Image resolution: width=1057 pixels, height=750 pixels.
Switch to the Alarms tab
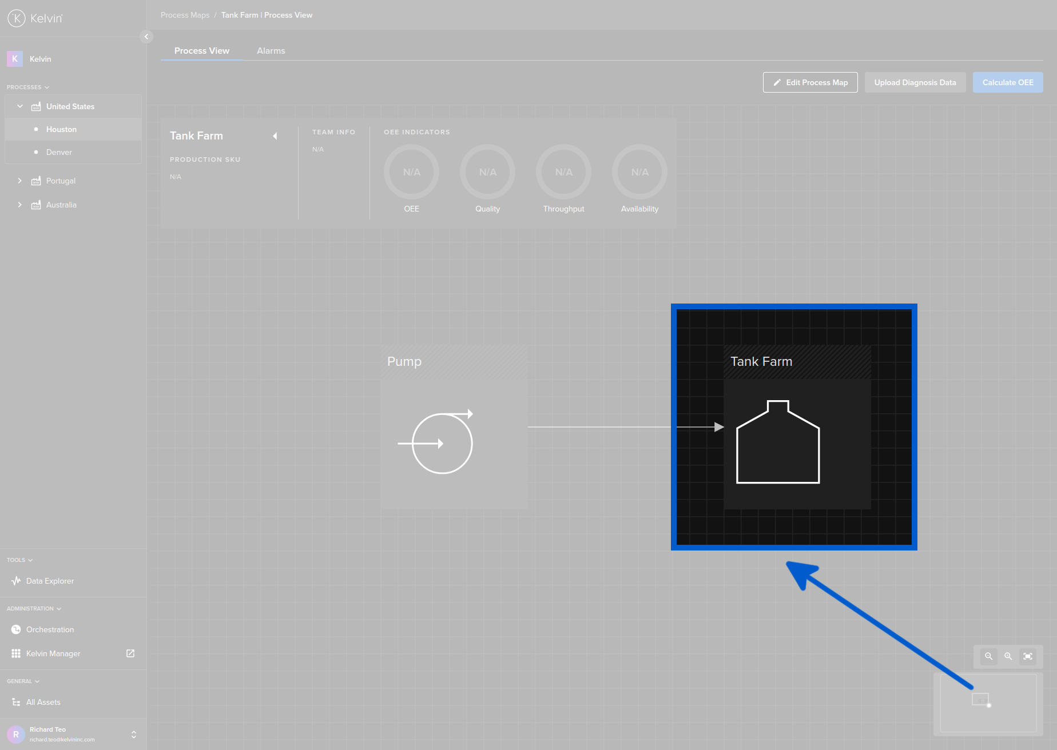(271, 50)
